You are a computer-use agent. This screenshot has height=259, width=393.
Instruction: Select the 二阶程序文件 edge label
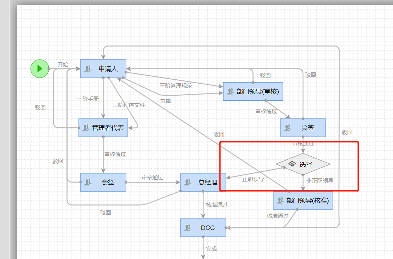point(129,105)
